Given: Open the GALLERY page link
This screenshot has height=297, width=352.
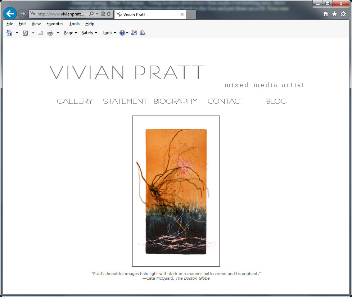Looking at the screenshot, I should pyautogui.click(x=75, y=102).
